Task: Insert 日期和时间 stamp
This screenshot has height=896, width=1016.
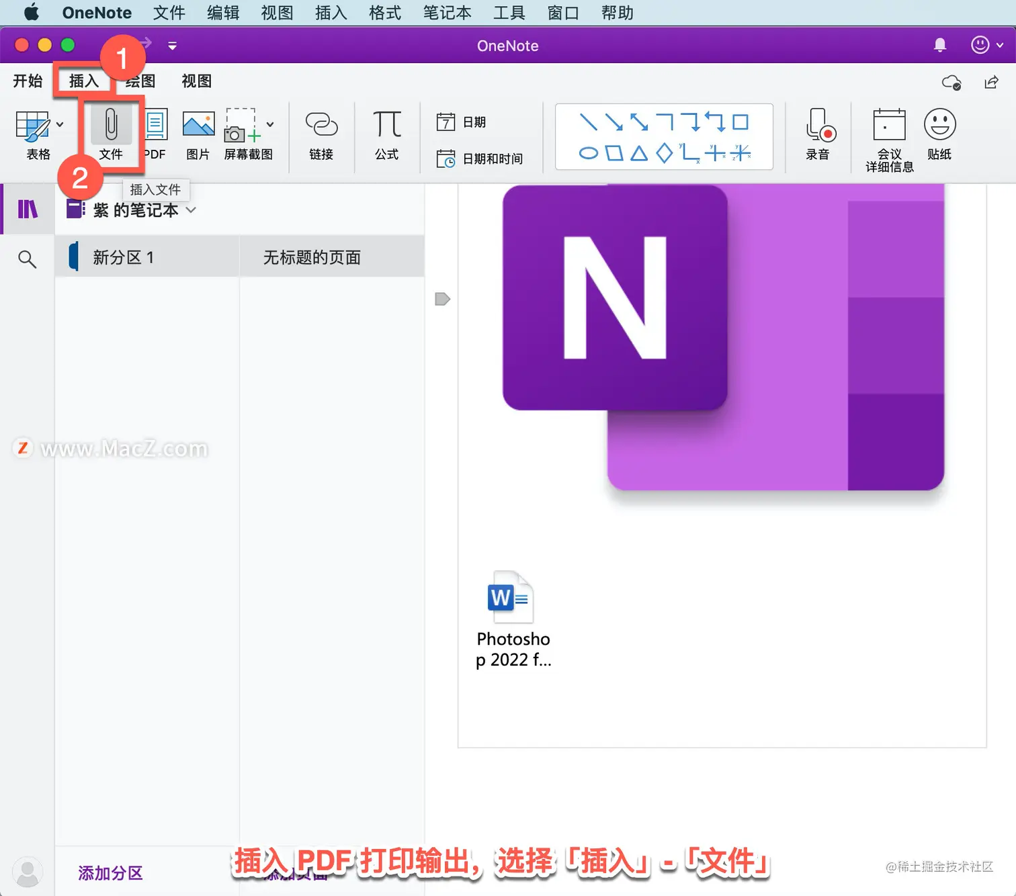Action: (480, 159)
